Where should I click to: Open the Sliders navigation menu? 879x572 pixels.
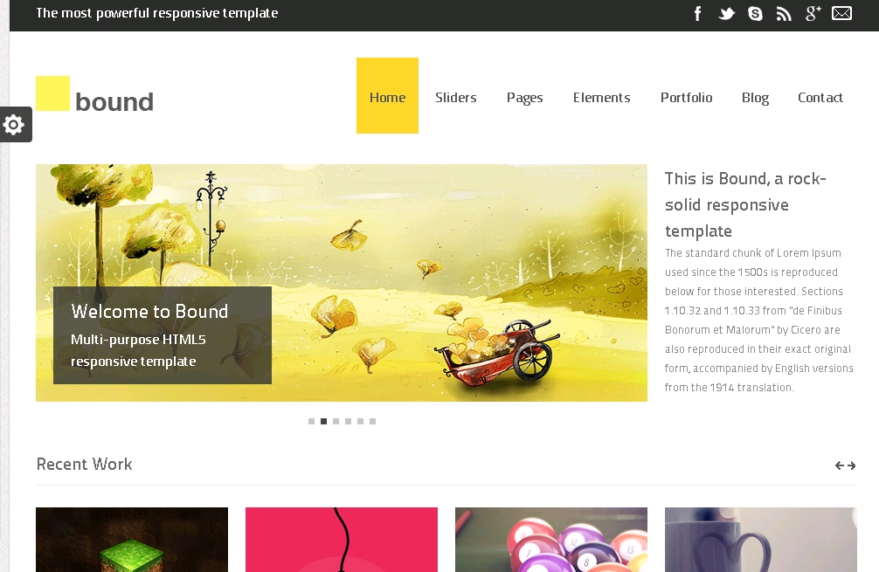[455, 98]
